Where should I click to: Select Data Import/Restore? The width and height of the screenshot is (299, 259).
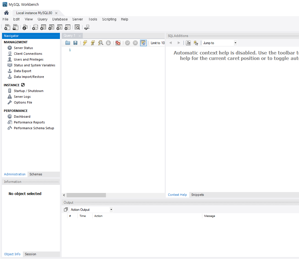point(29,77)
